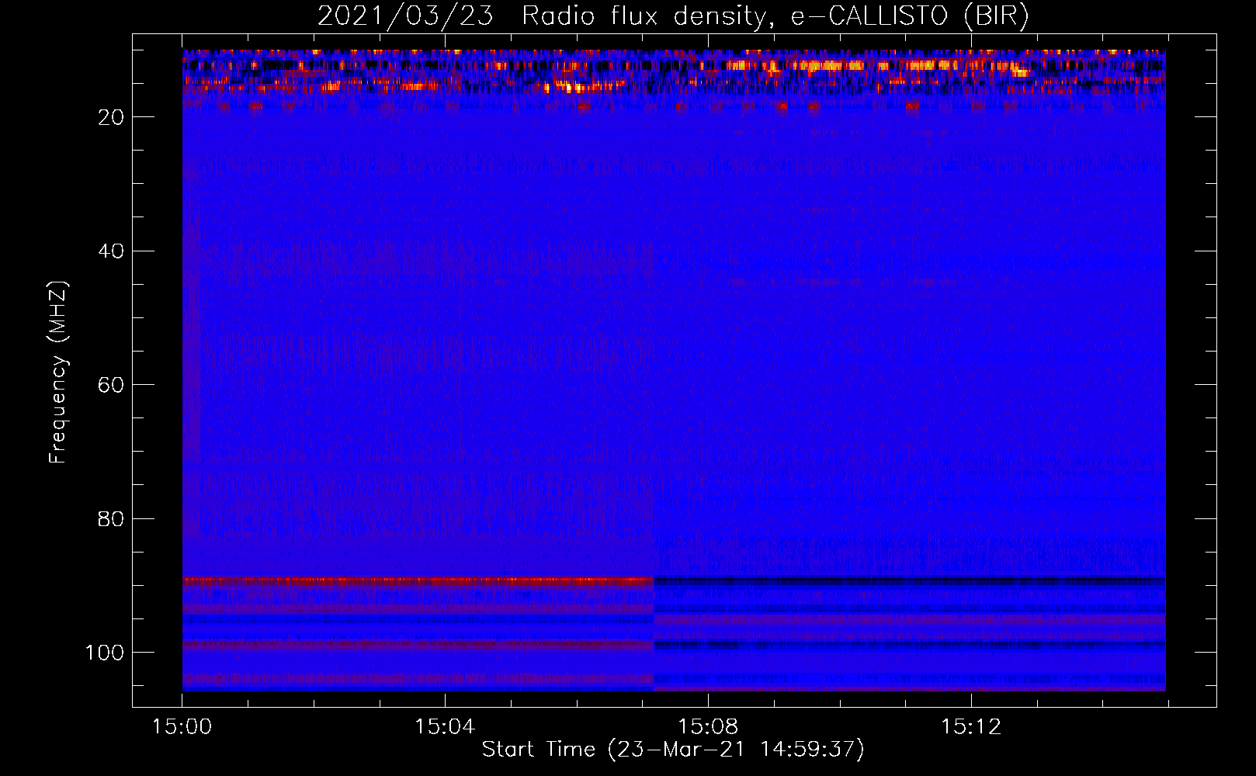Click the '20' frequency tick label
The image size is (1256, 776).
pyautogui.click(x=111, y=117)
